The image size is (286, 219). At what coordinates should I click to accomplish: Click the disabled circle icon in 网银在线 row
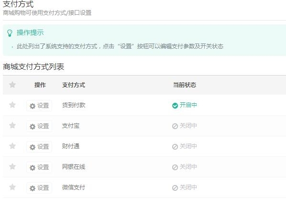175,167
